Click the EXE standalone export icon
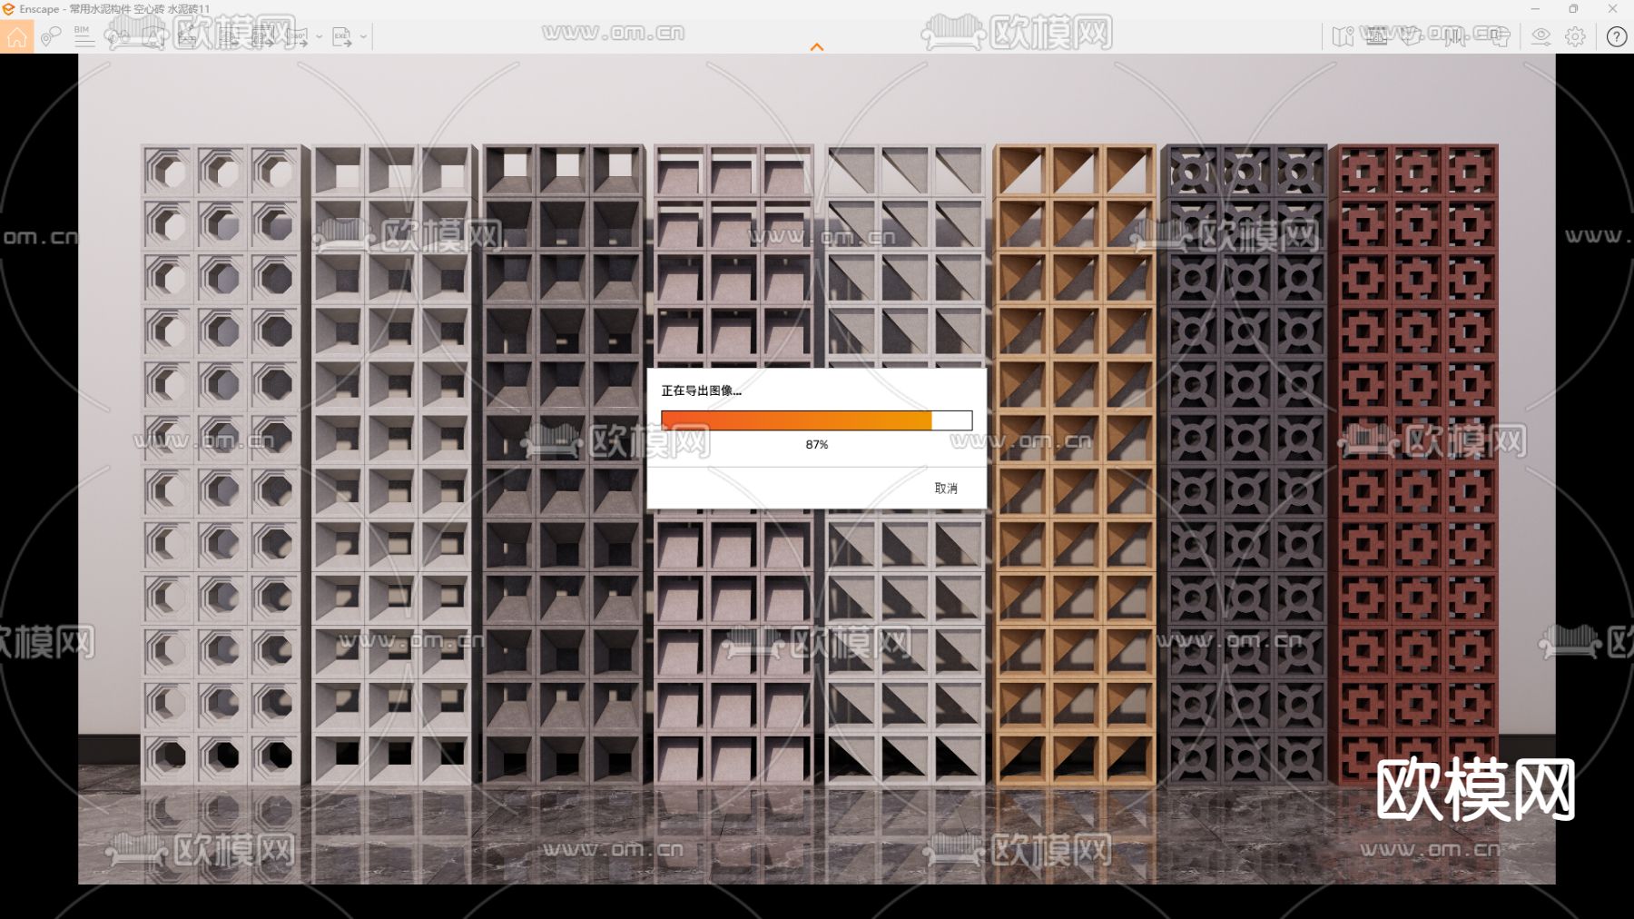 (342, 36)
